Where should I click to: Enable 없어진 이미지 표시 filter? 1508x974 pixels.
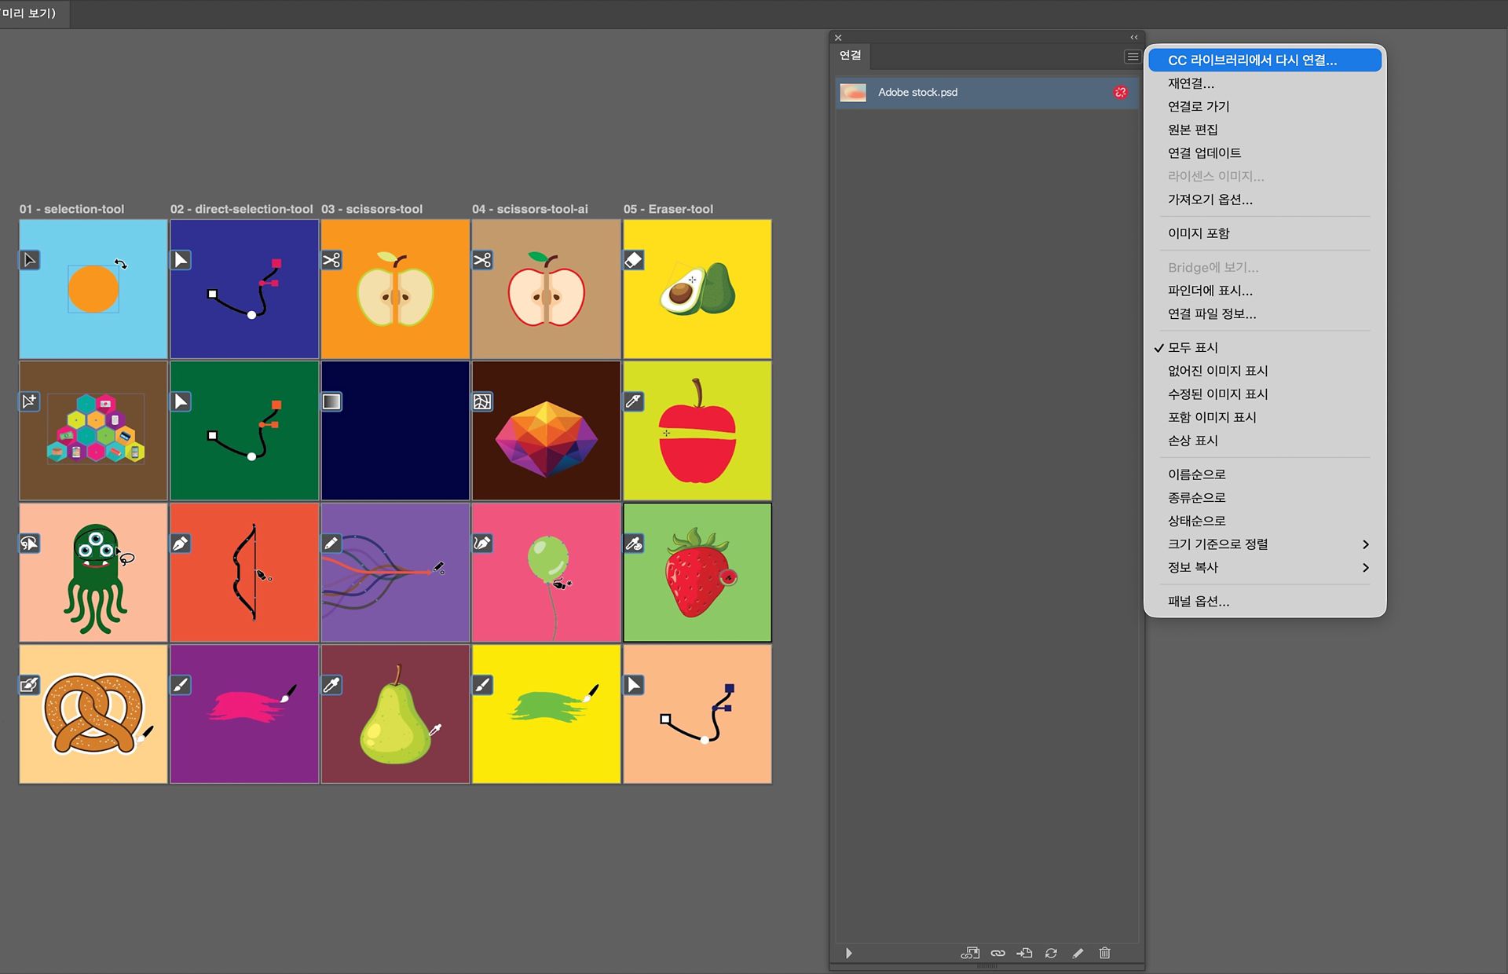1265,371
